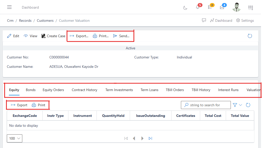This screenshot has width=262, height=148.
Task: Switch to the Bonds tab
Action: pos(30,90)
